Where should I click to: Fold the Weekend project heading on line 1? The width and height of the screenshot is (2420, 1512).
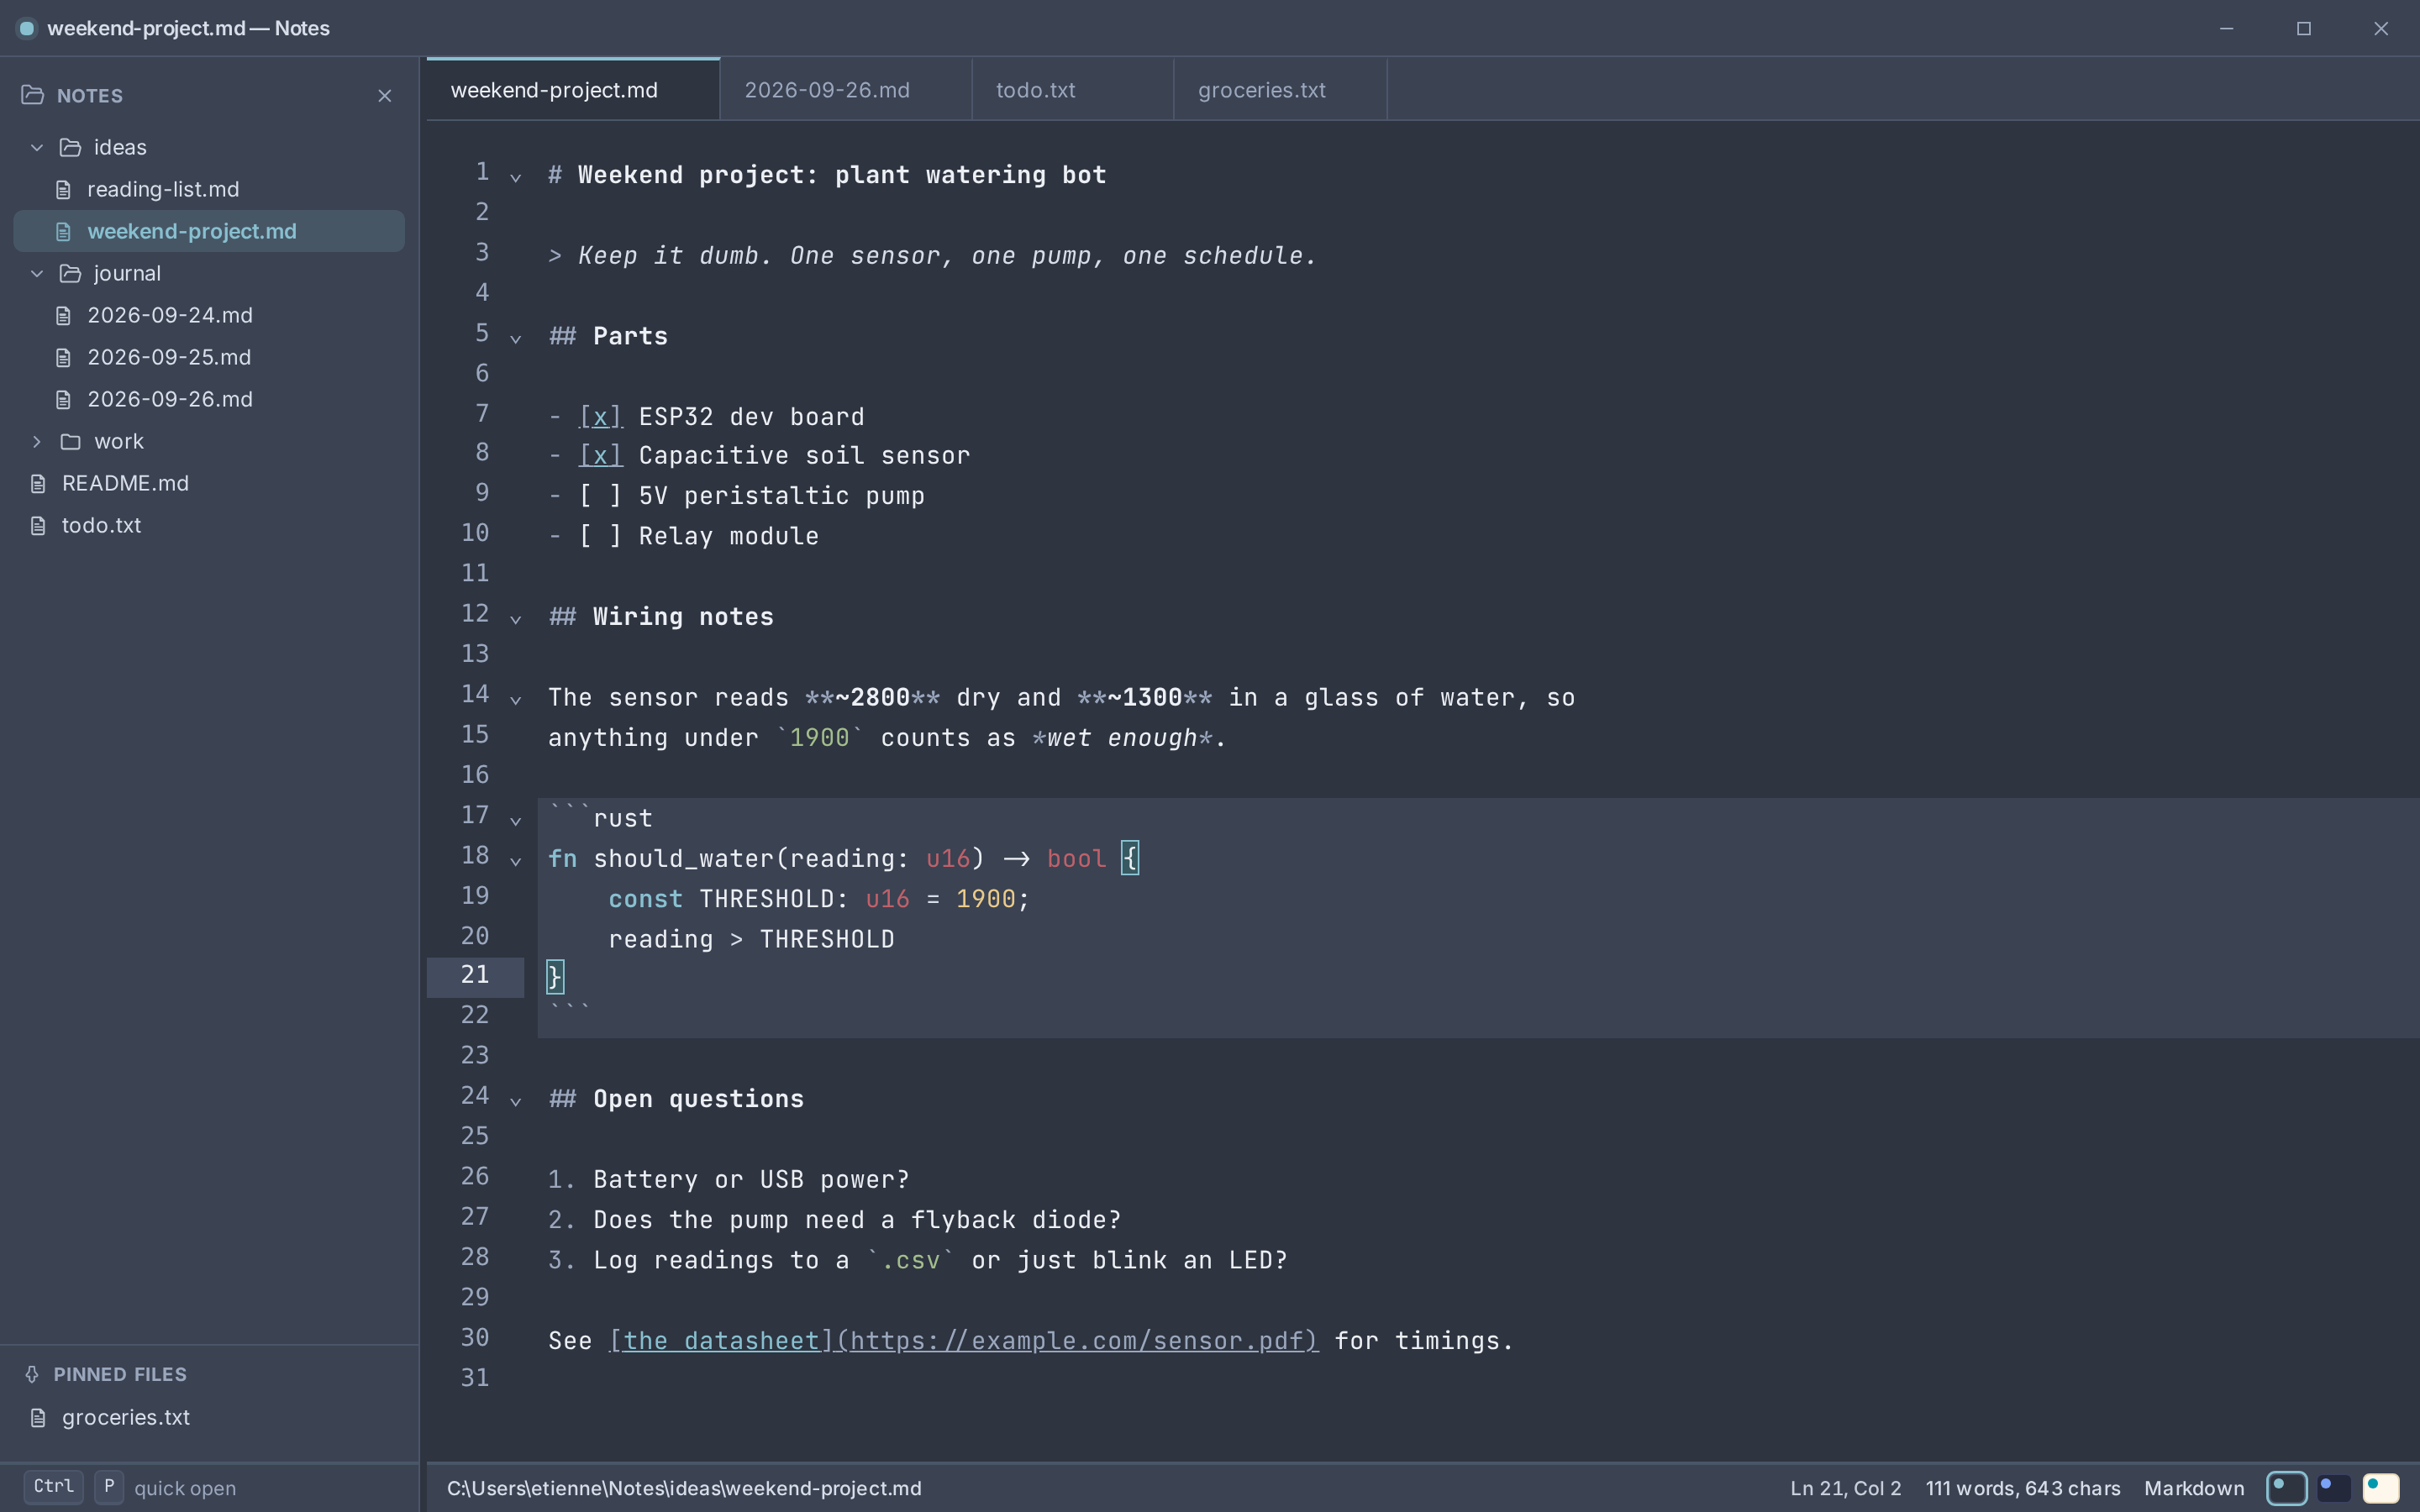pos(516,178)
